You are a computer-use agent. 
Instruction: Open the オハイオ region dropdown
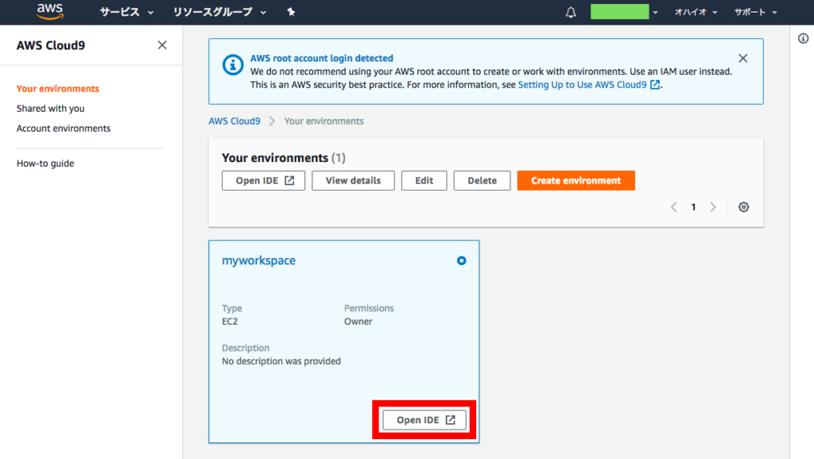(x=696, y=12)
